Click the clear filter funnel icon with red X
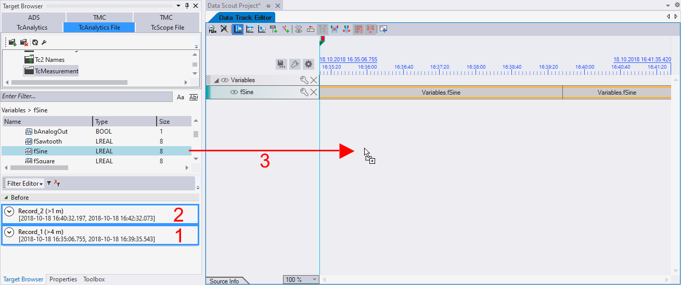The height and width of the screenshot is (285, 681). (x=57, y=183)
